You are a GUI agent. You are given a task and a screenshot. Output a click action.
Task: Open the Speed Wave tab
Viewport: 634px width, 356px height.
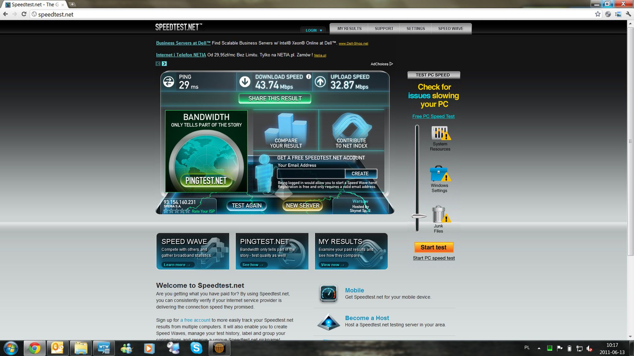pos(451,29)
